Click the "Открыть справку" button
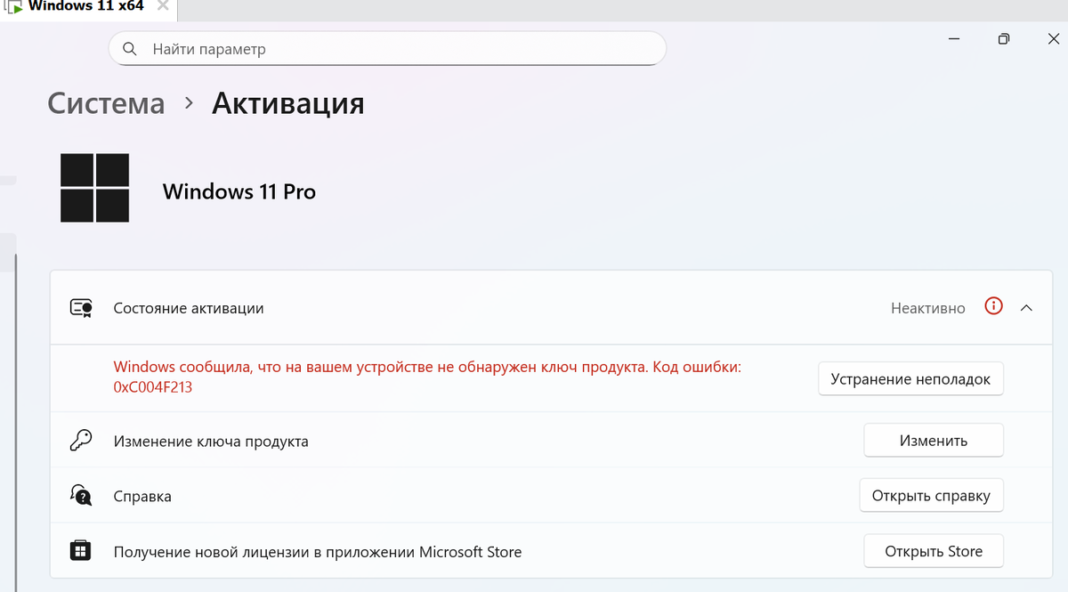This screenshot has width=1068, height=592. [x=931, y=496]
